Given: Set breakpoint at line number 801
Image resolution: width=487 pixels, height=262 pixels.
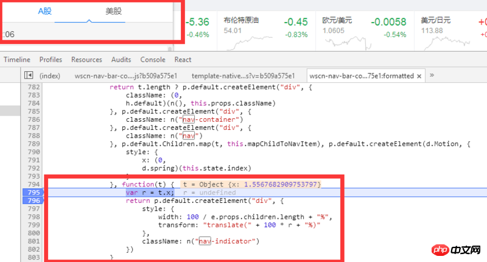Looking at the screenshot, I should 34,241.
